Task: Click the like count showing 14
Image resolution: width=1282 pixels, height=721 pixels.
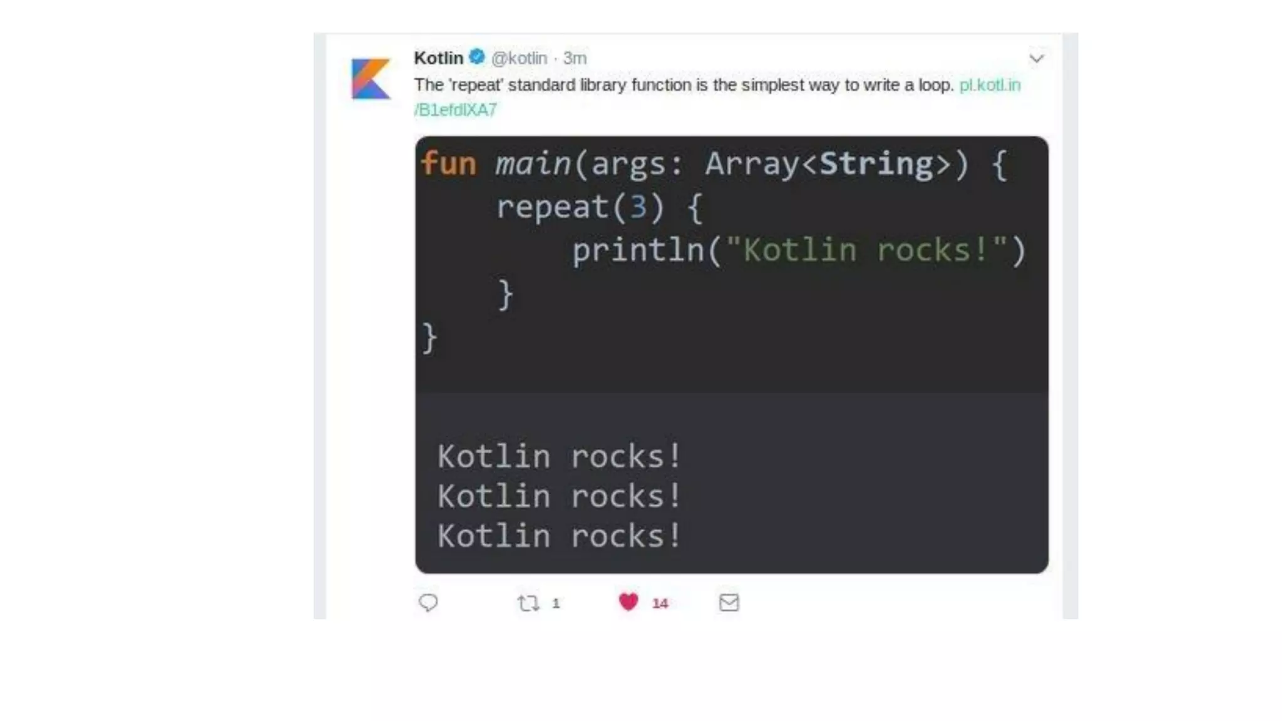Action: click(x=660, y=603)
